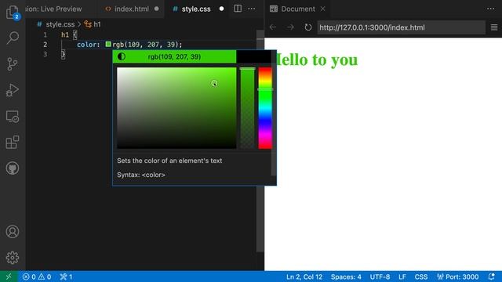This screenshot has height=282, width=502.
Task: Click the hover text "Sets the color of an element's text"
Action: [x=169, y=161]
